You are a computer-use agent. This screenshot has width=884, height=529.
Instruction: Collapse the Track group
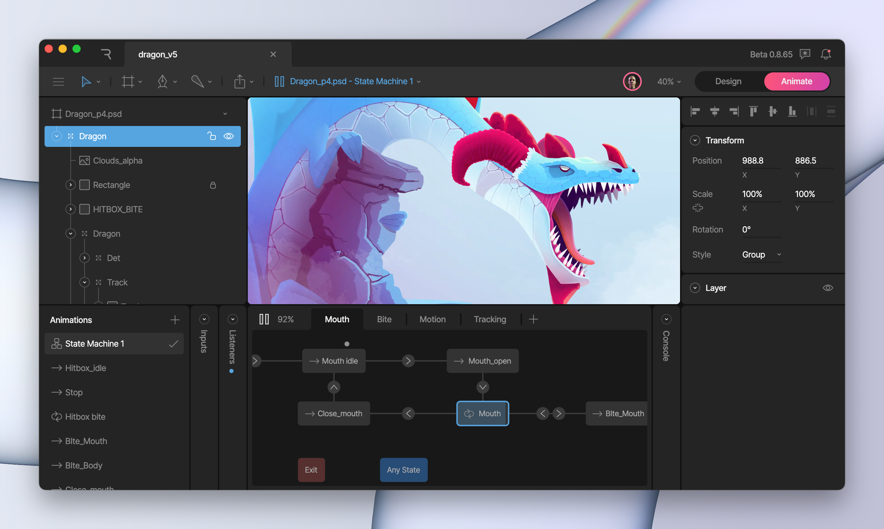point(84,282)
